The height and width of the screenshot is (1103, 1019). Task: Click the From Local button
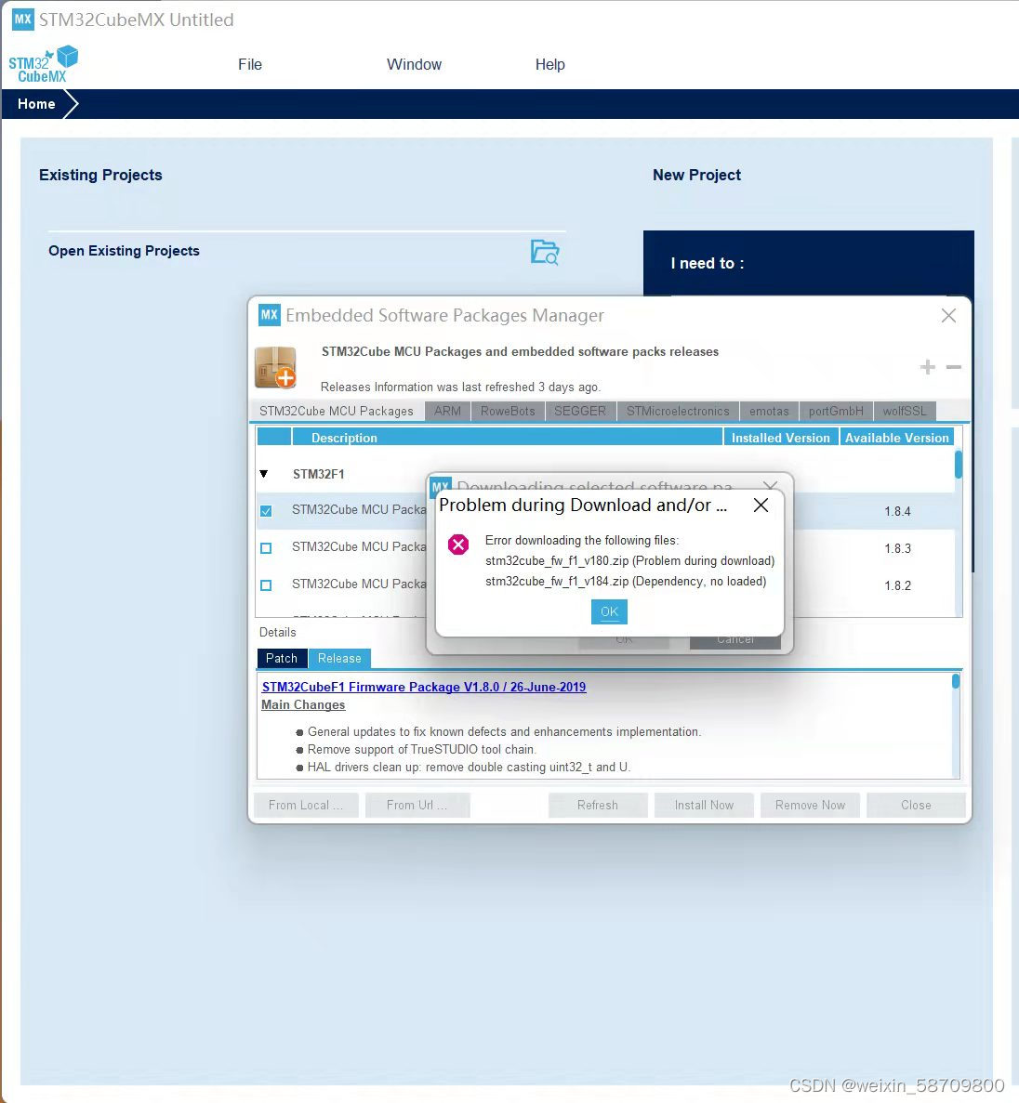pos(306,805)
